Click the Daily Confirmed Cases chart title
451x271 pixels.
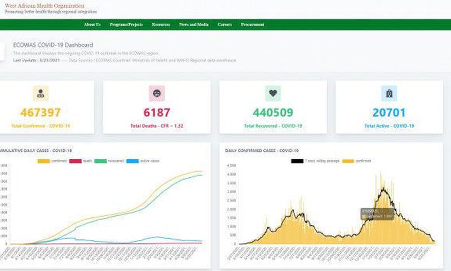(x=262, y=151)
